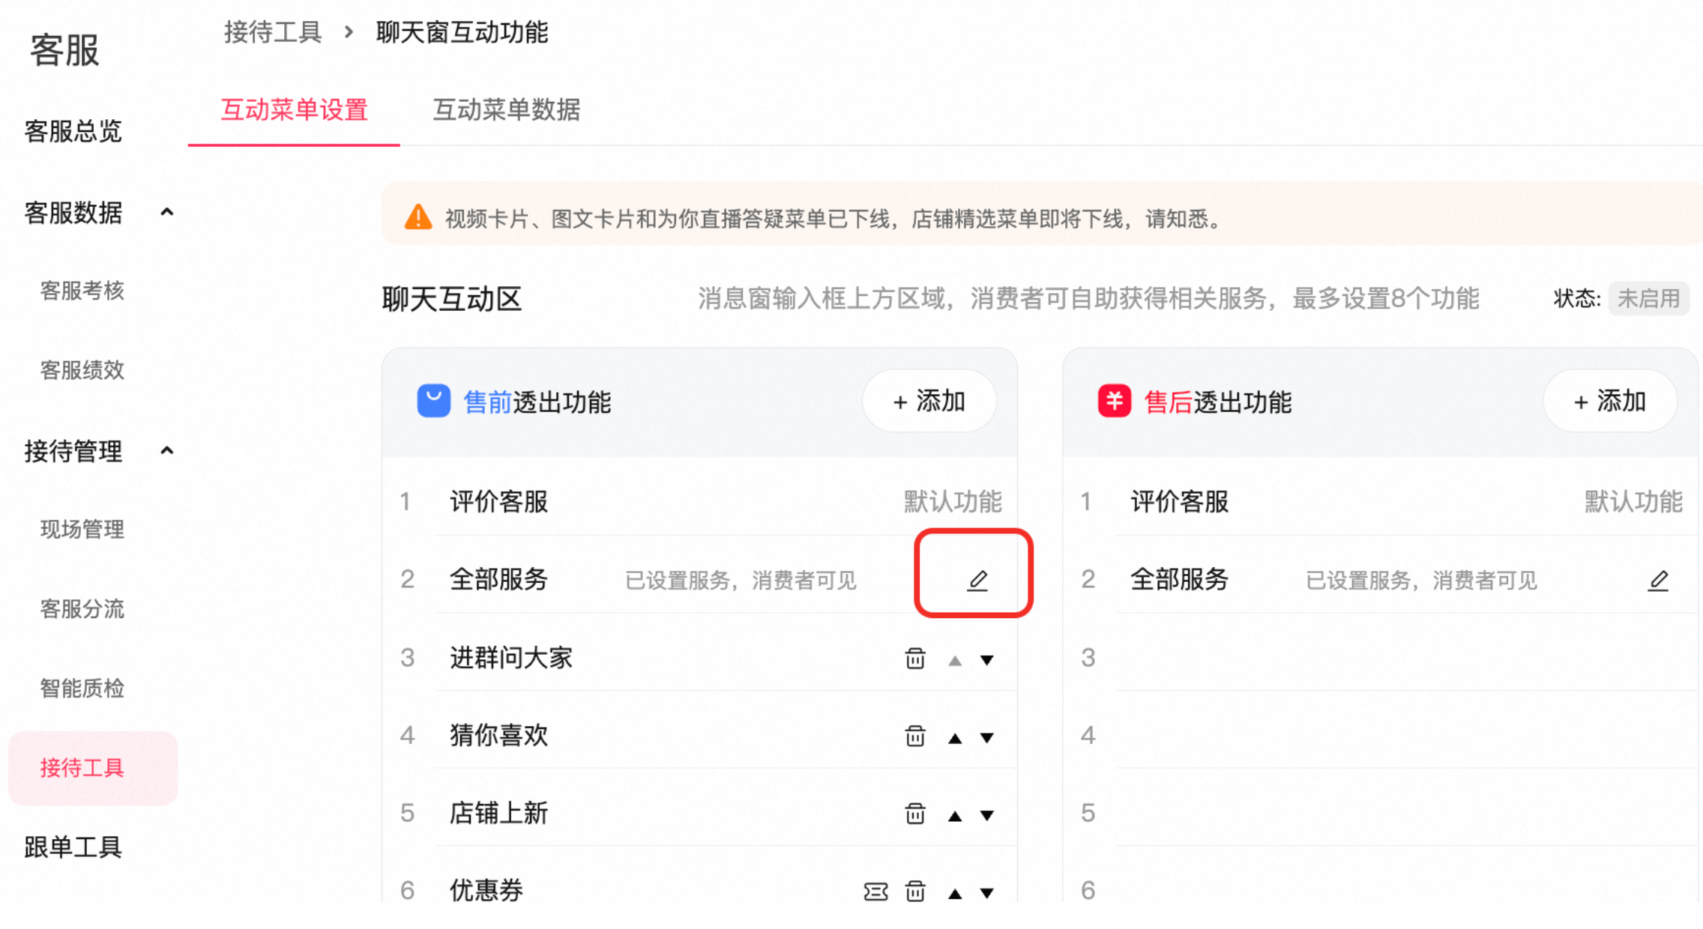
Task: Open 智能质检 in the sidebar
Action: (x=82, y=689)
